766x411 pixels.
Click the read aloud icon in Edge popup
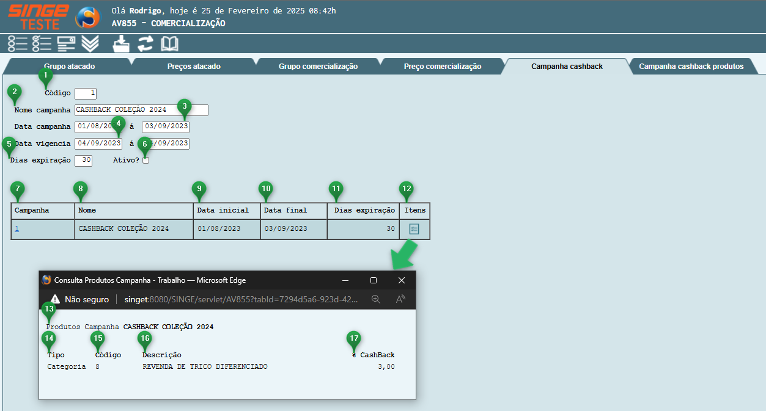click(x=400, y=299)
